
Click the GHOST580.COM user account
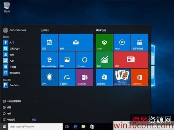click(x=14, y=30)
